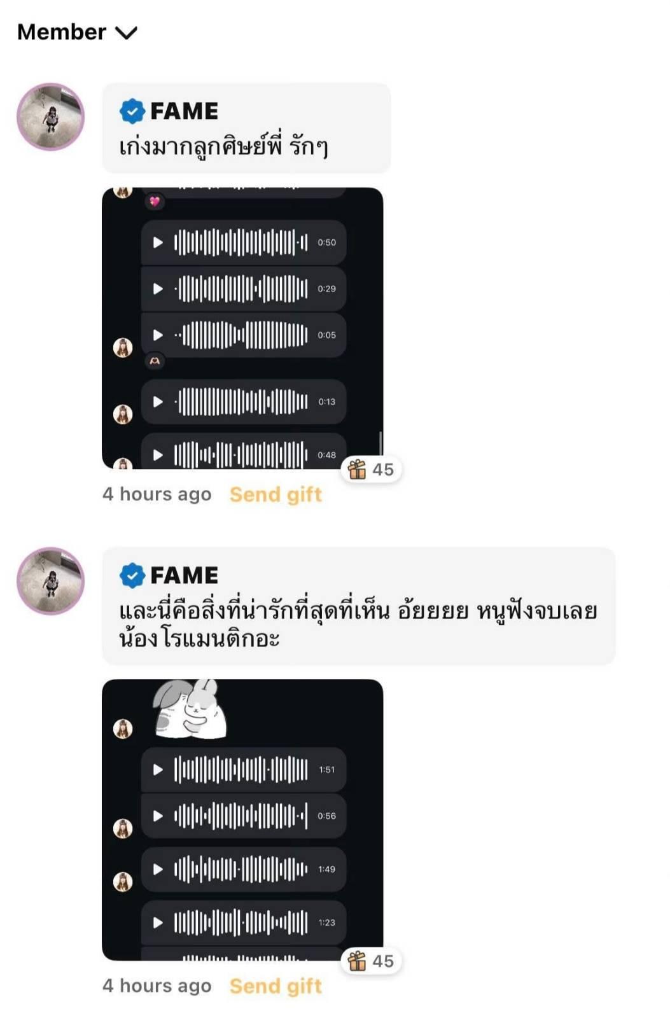The height and width of the screenshot is (1018, 670).
Task: Play the 0:50 voice message
Action: (x=158, y=242)
